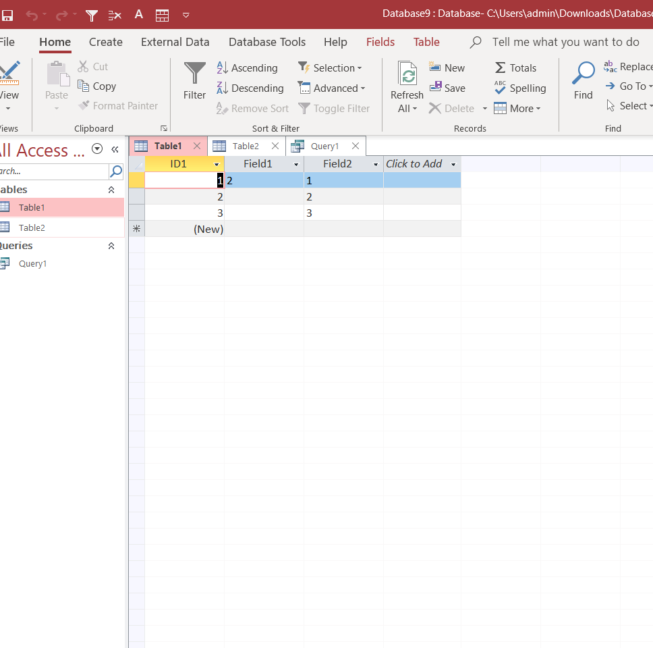
Task: Click the funnel filter icon in quick access toolbar
Action: pyautogui.click(x=92, y=16)
